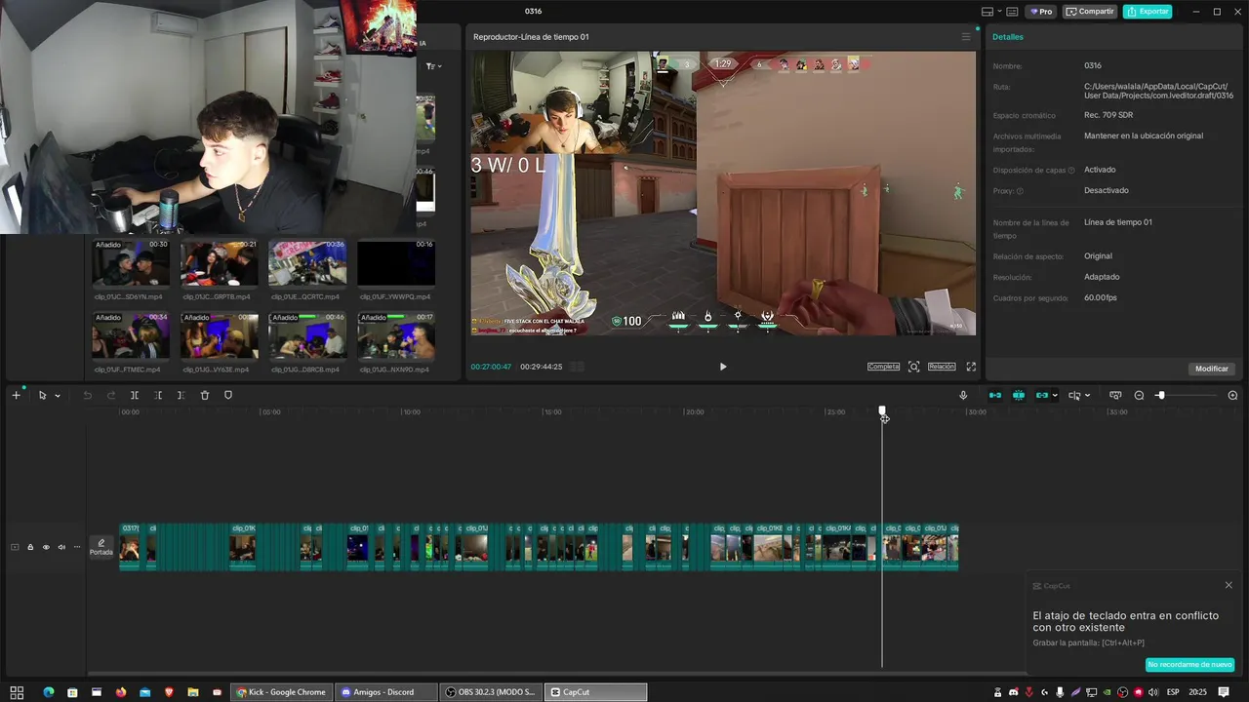Click the Modificar button
This screenshot has height=702, width=1249.
tap(1212, 369)
